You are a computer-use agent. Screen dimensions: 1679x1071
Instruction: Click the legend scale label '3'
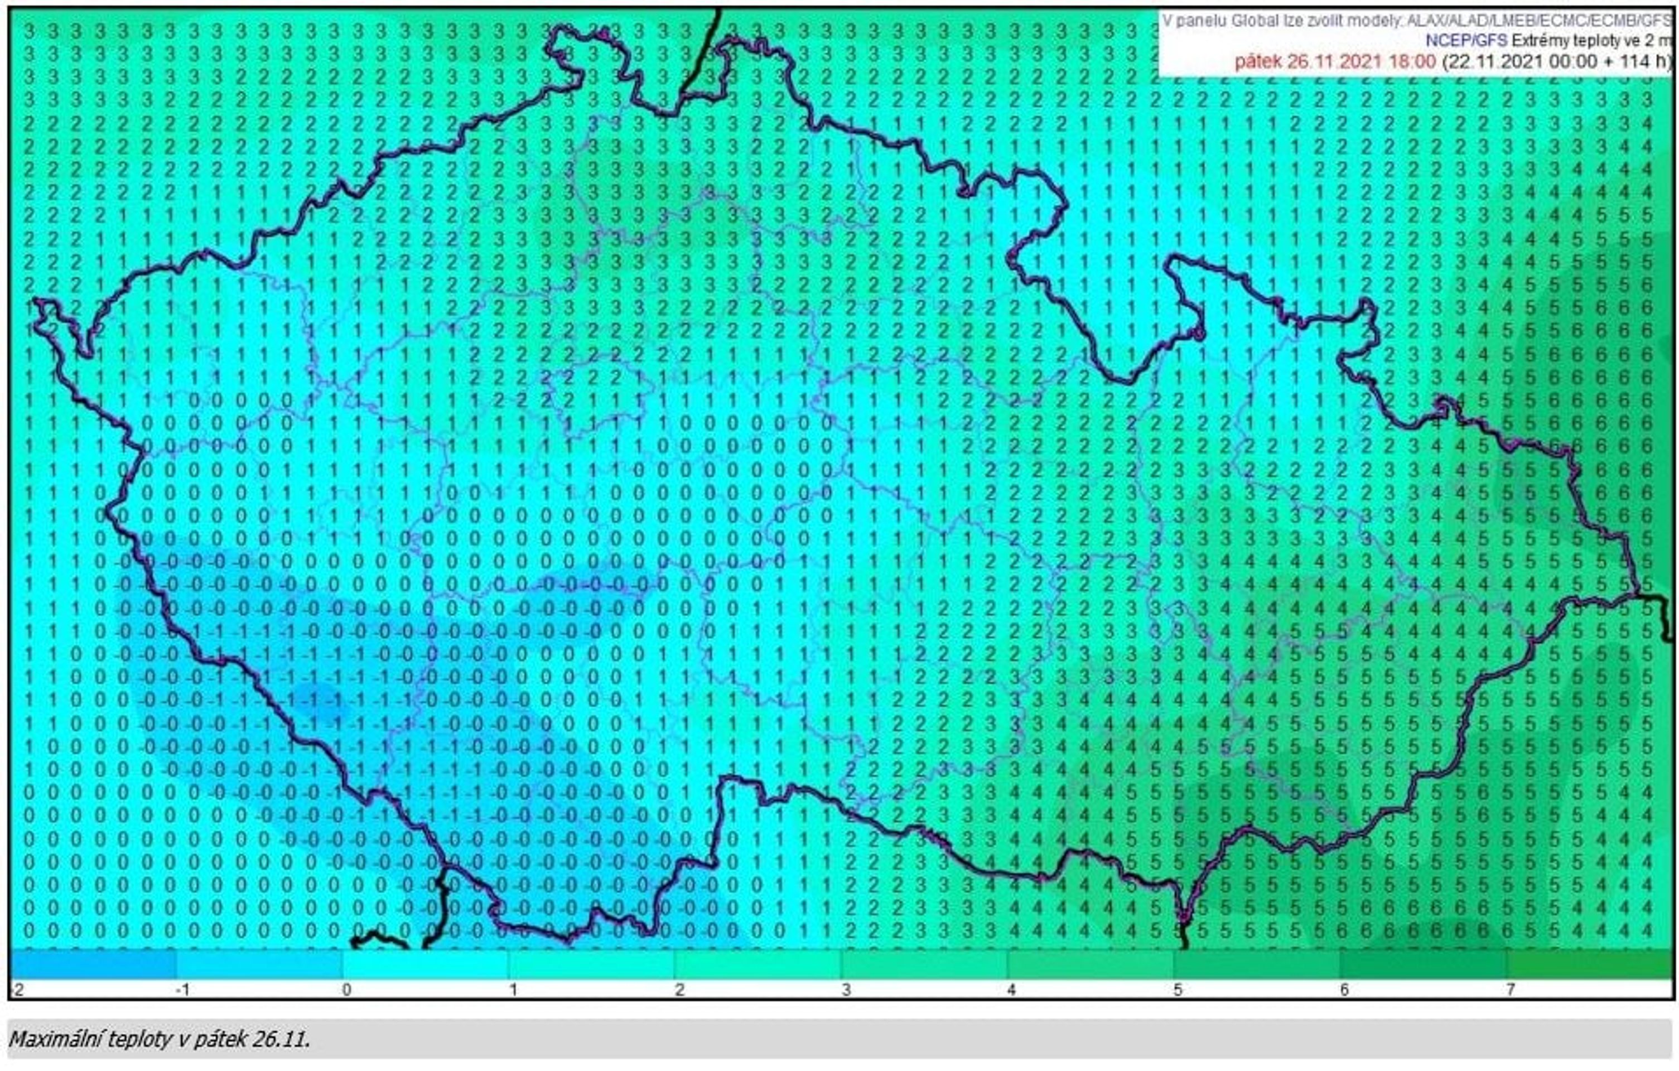(x=846, y=990)
